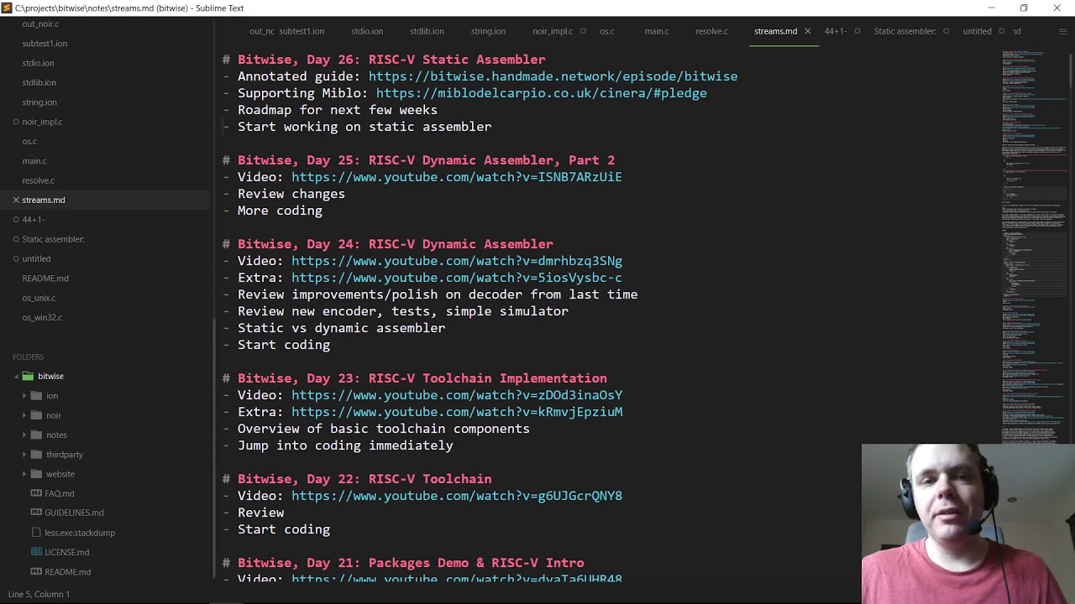The height and width of the screenshot is (604, 1075).
Task: Click the webcam video overlay
Action: click(x=967, y=523)
